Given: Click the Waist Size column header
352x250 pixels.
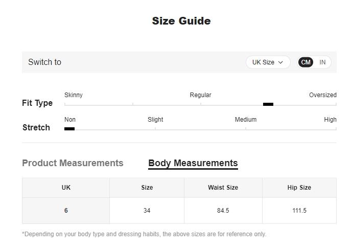Looking at the screenshot, I should point(223,188).
